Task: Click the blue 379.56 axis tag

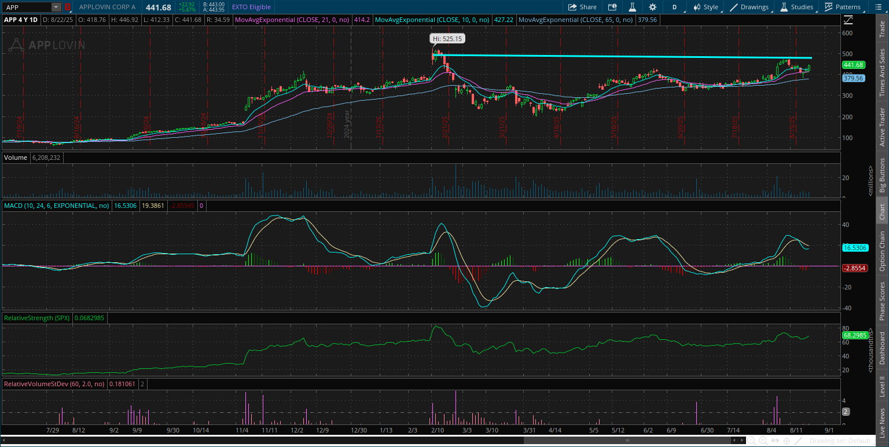Action: click(x=854, y=78)
